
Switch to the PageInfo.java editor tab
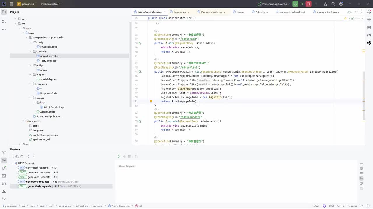pos(181,12)
